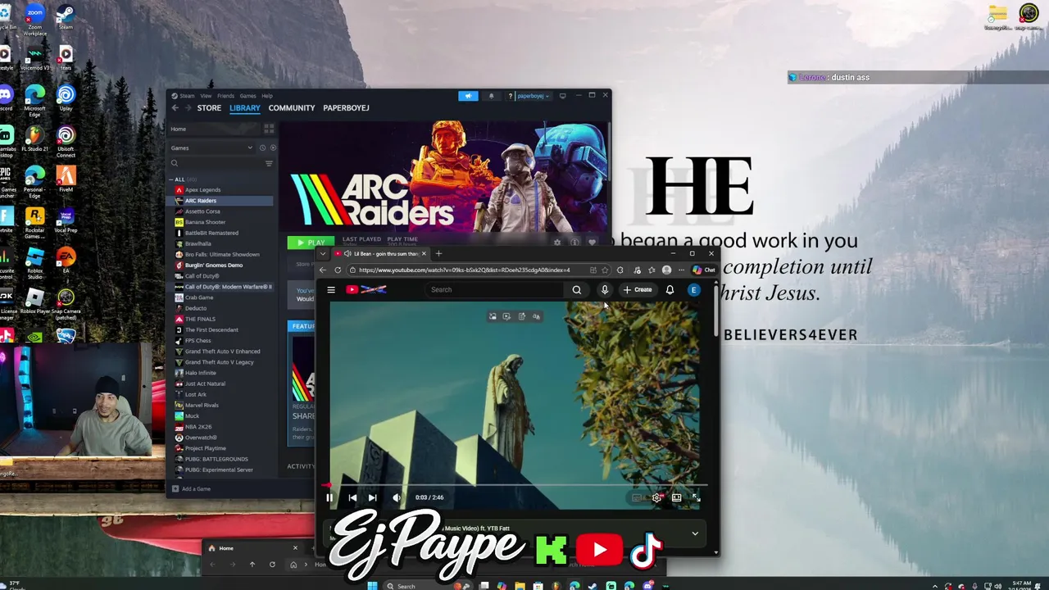
Task: Go to the COMMUNITY tab in Steam
Action: coord(292,108)
